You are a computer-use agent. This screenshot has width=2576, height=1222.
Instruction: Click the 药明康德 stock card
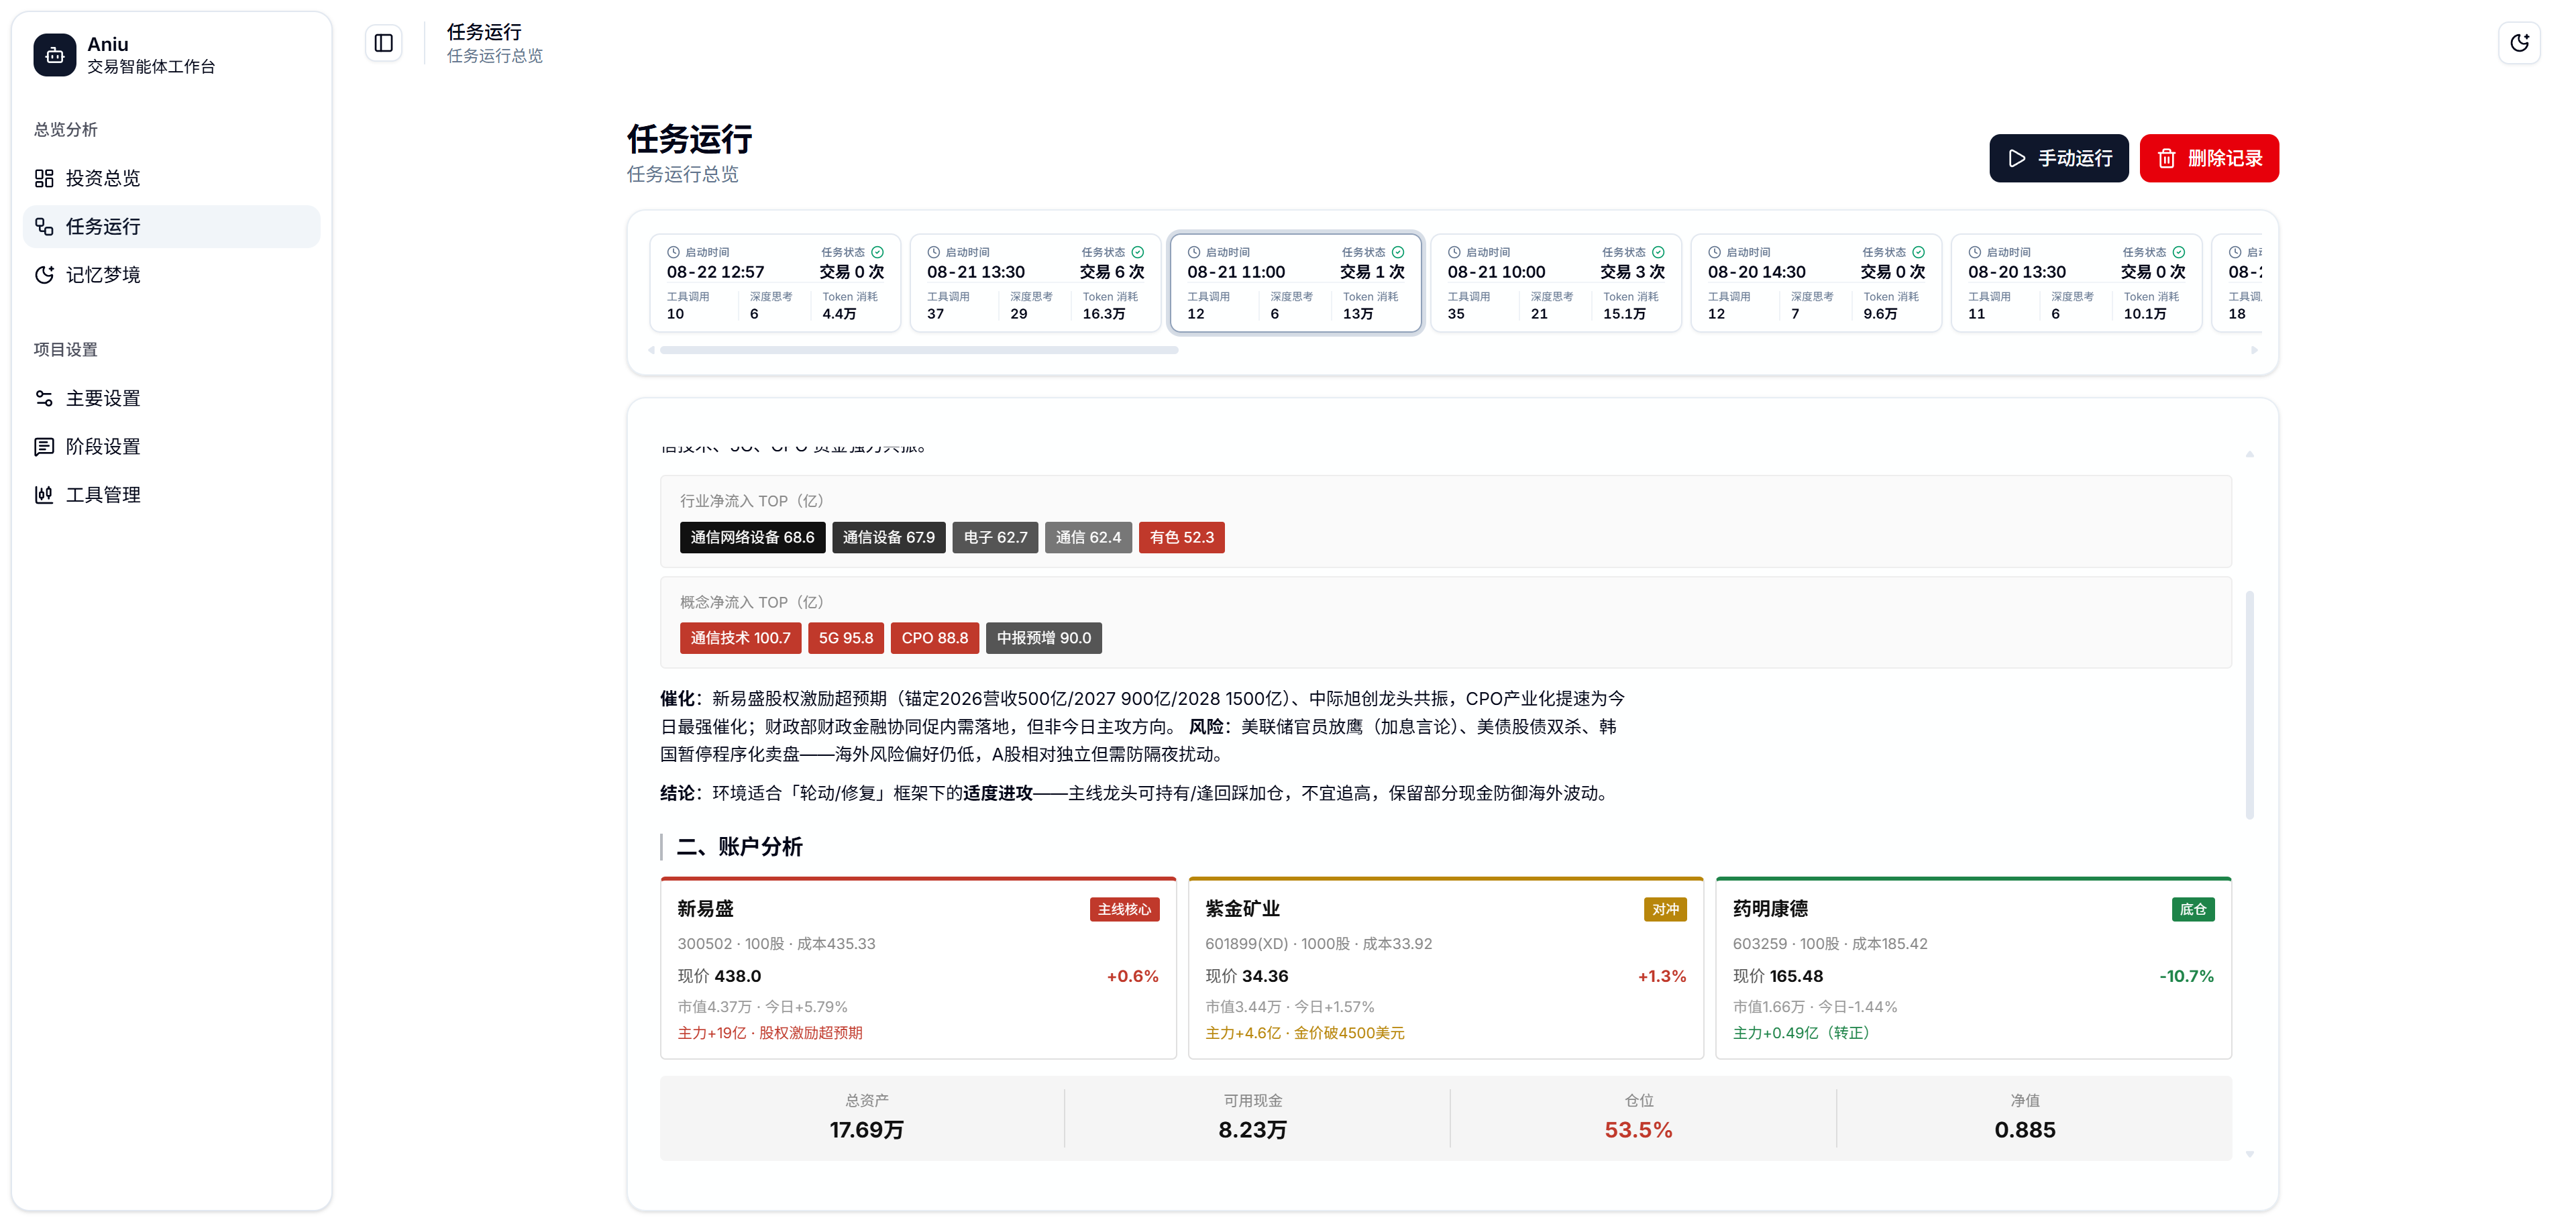[1973, 968]
